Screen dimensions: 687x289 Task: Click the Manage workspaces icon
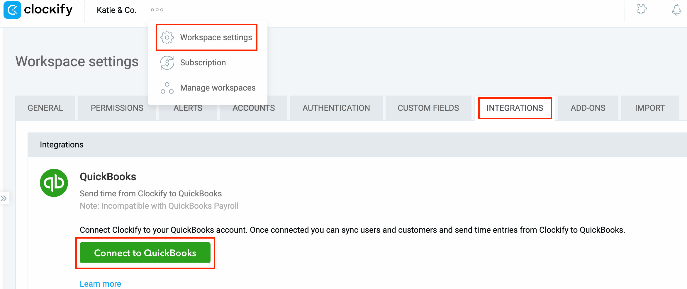167,87
